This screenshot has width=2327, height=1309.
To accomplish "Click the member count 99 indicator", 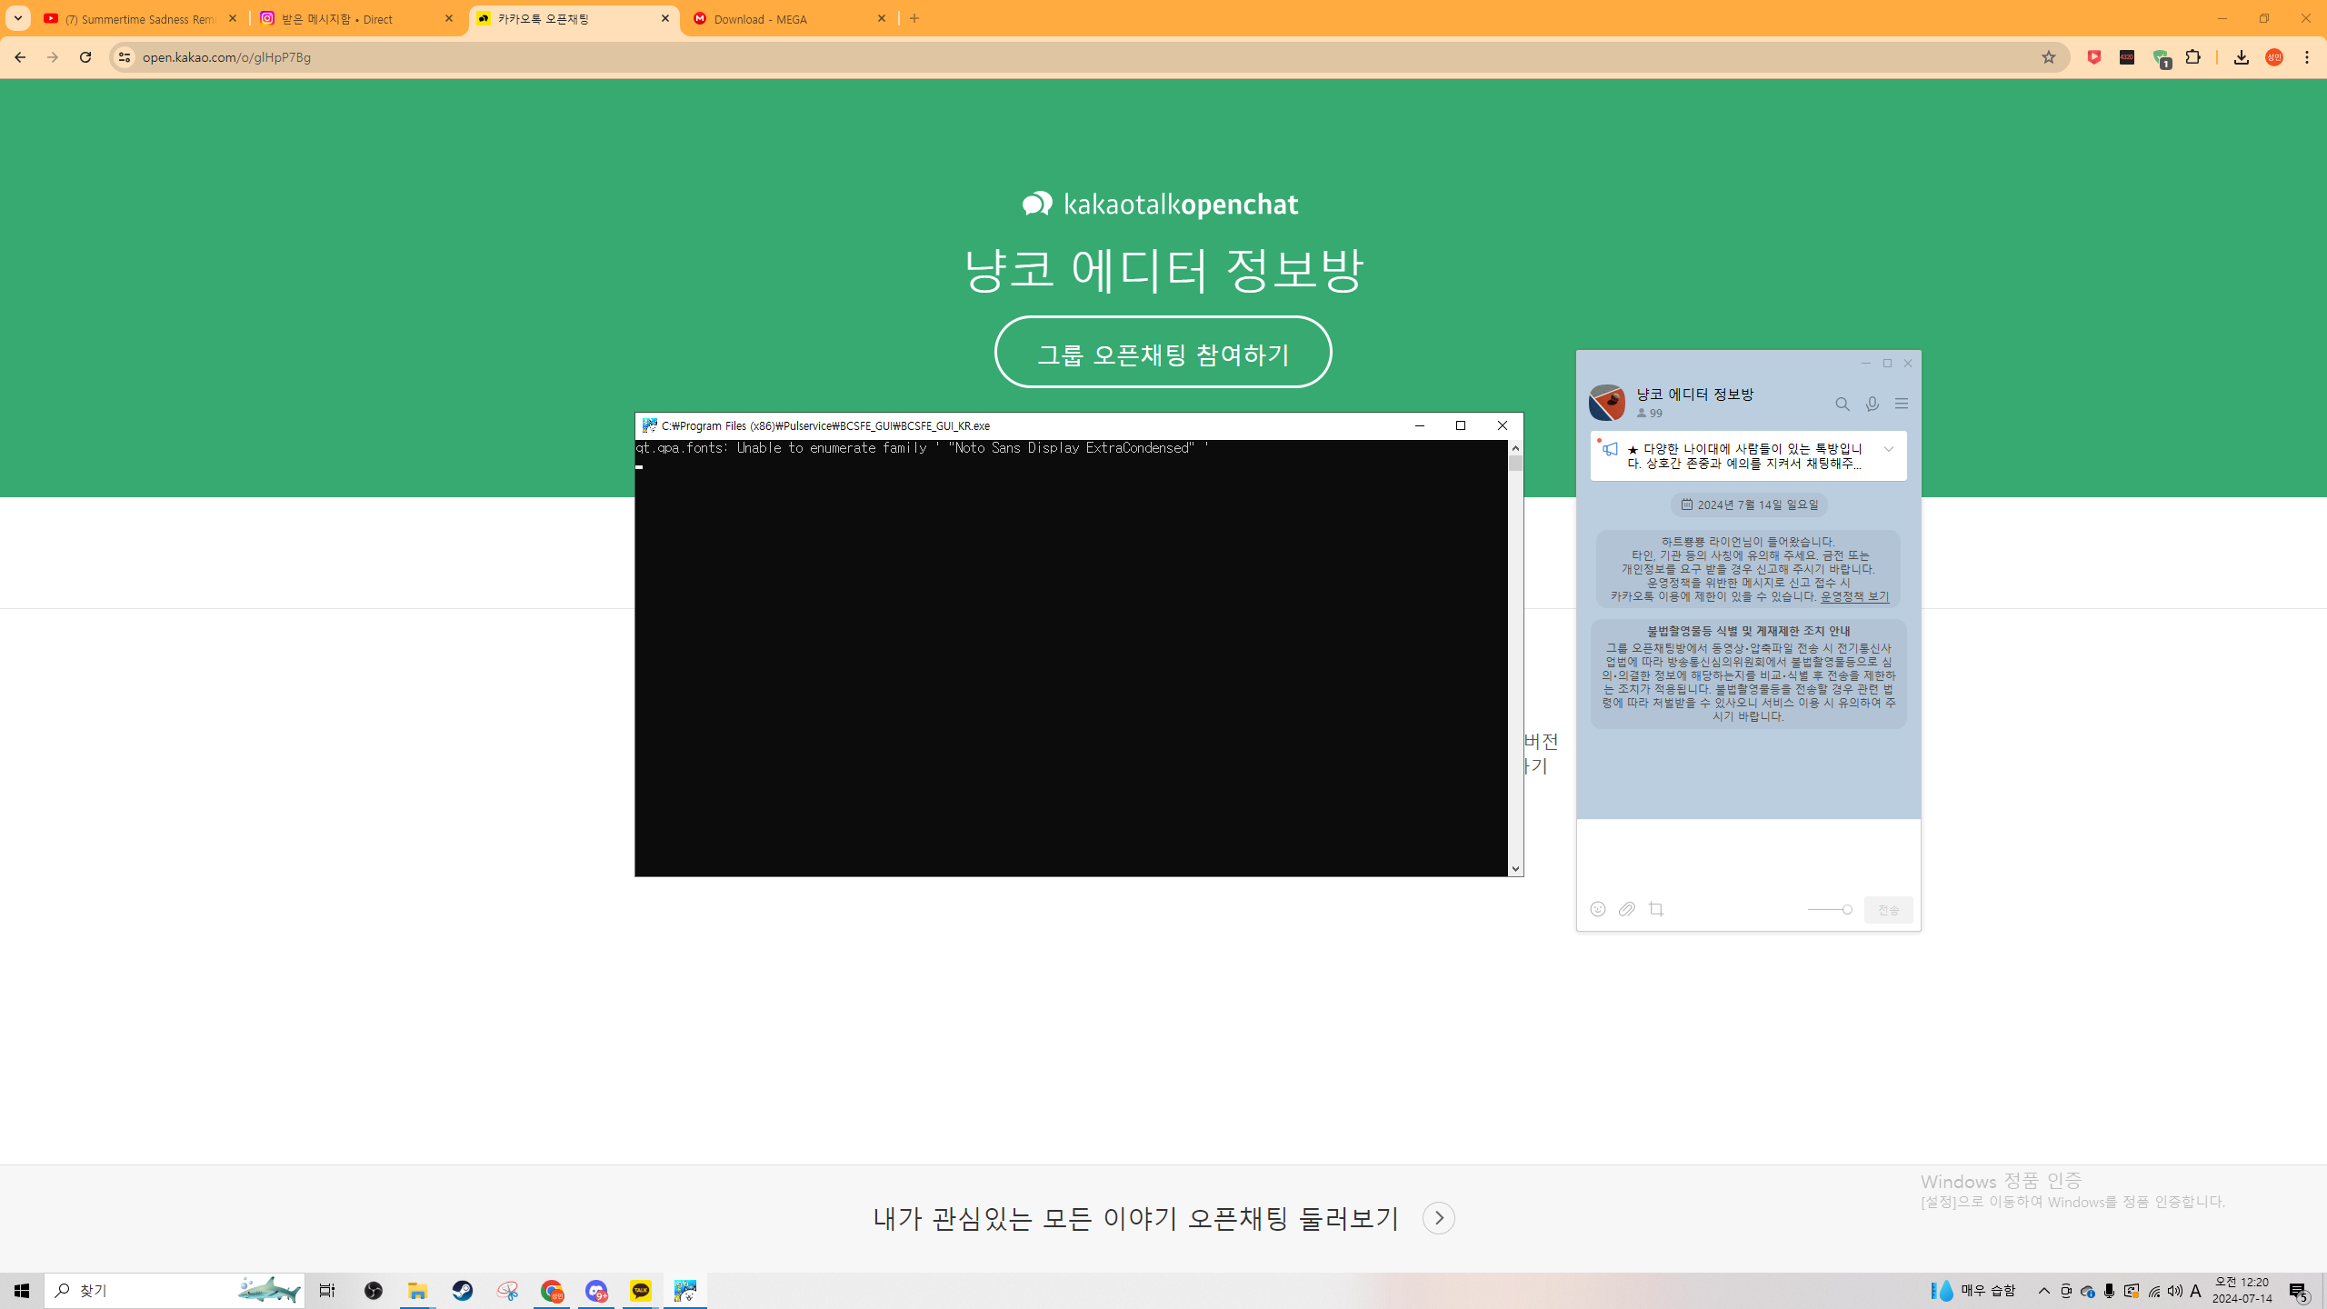I will pyautogui.click(x=1650, y=414).
